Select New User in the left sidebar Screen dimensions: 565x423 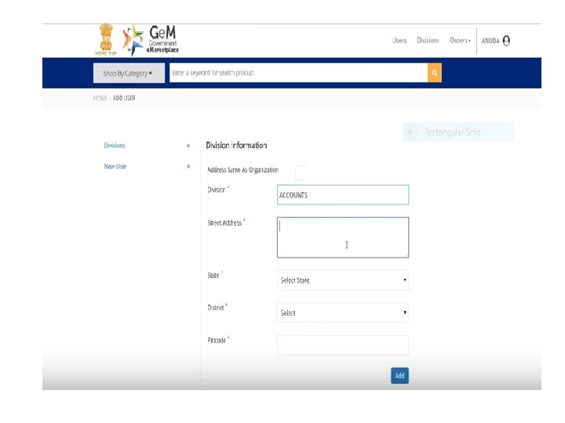115,167
